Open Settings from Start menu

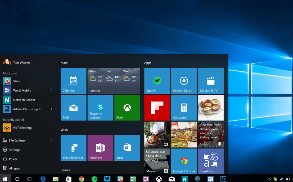coord(14,150)
